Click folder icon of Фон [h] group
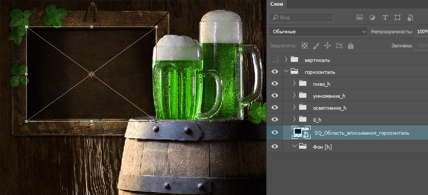Screen dimensions: 428x195 (303, 147)
